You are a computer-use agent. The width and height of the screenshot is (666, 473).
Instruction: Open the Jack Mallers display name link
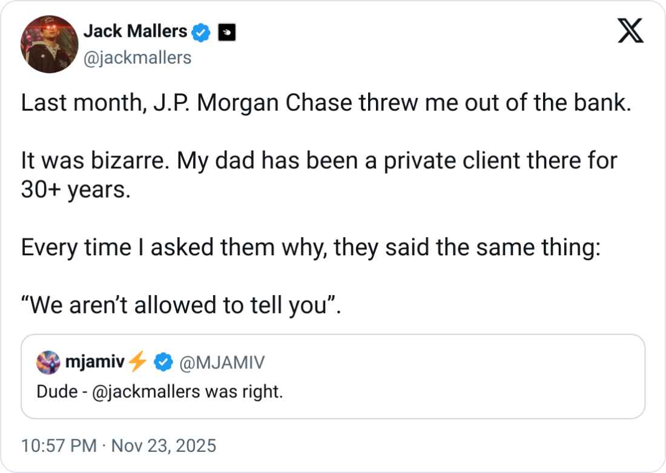[x=134, y=31]
